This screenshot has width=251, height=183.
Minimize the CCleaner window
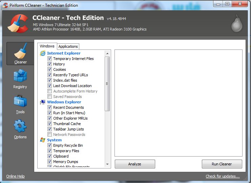[218, 4]
